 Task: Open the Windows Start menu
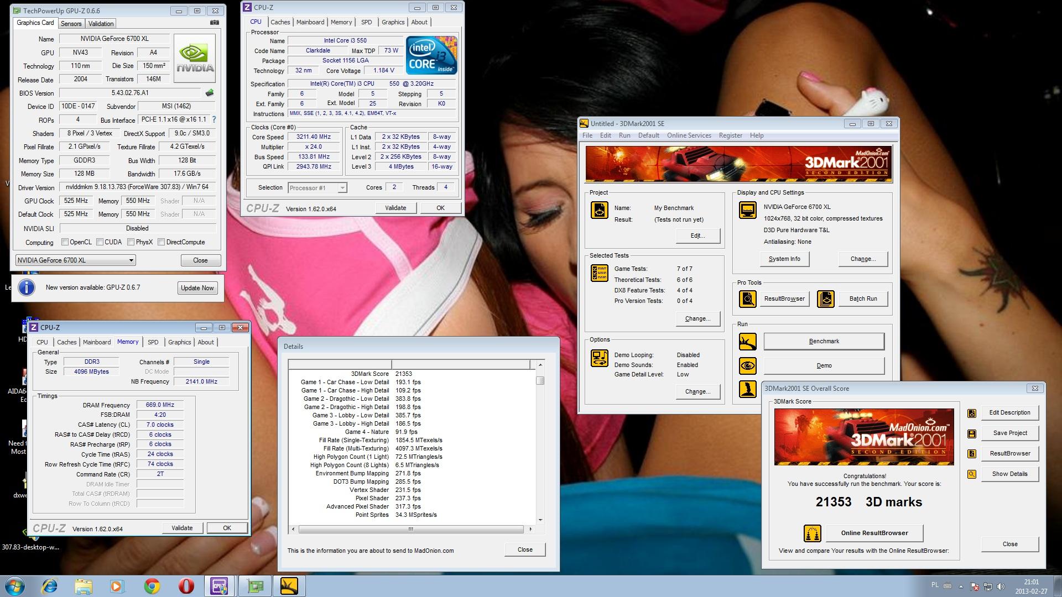point(14,586)
